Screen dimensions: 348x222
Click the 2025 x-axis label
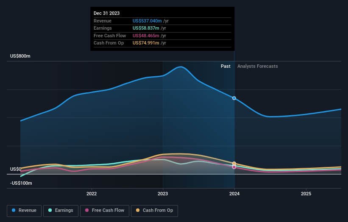click(306, 194)
